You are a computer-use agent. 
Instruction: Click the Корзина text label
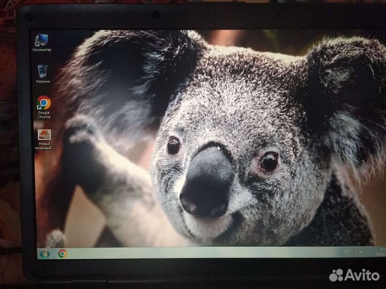(43, 81)
